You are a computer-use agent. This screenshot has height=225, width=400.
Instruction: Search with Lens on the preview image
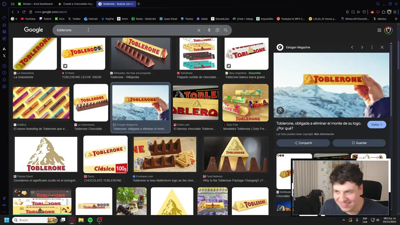click(280, 110)
